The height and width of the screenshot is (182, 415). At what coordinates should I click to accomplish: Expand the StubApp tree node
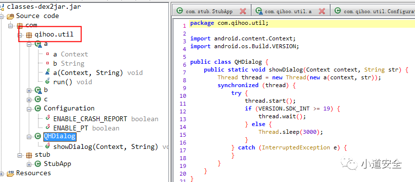29,164
